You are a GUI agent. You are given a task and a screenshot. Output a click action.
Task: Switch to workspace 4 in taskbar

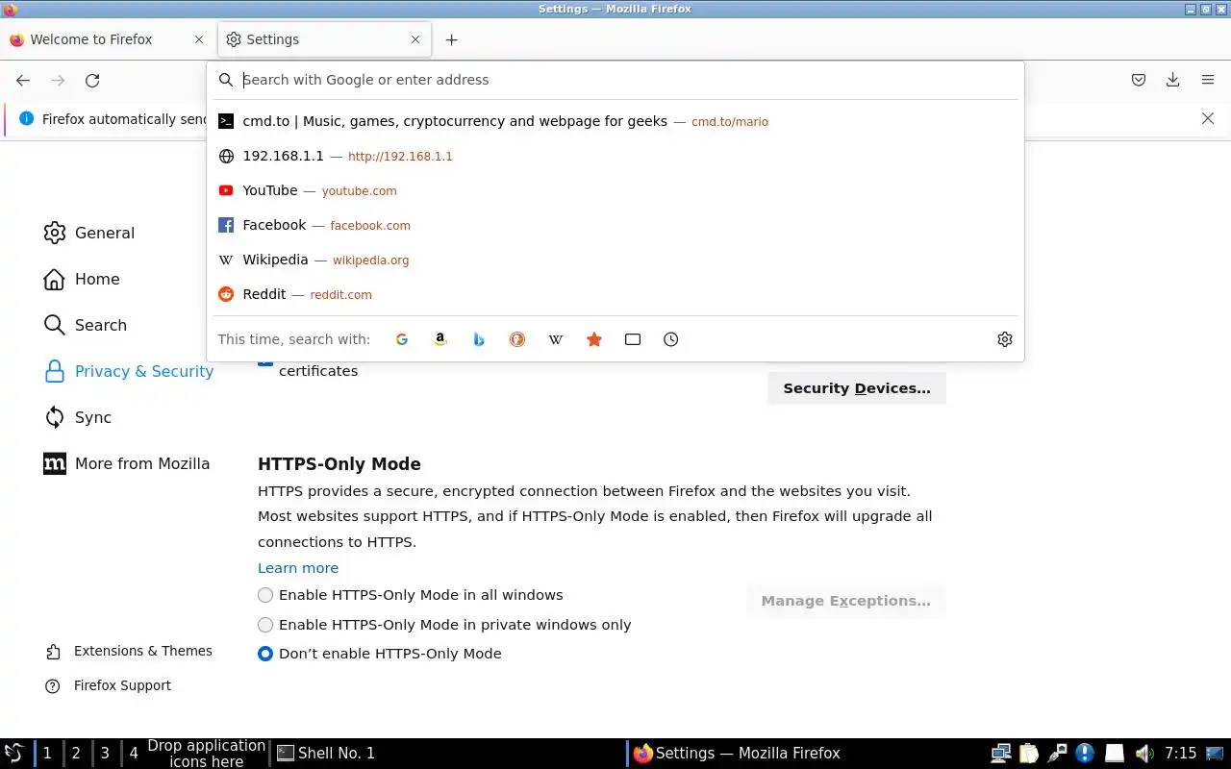[134, 754]
